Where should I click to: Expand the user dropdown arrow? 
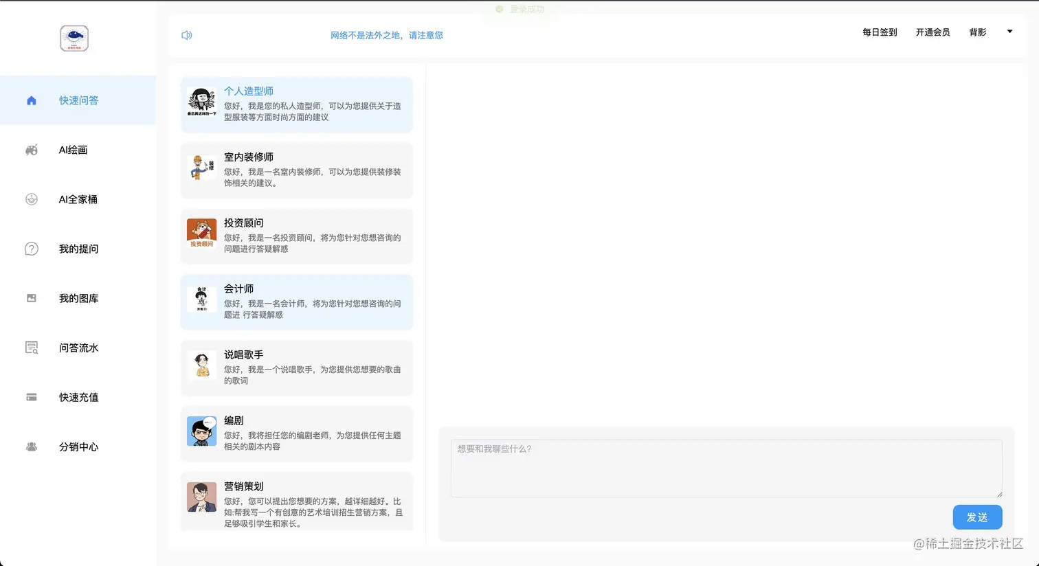tap(1009, 32)
